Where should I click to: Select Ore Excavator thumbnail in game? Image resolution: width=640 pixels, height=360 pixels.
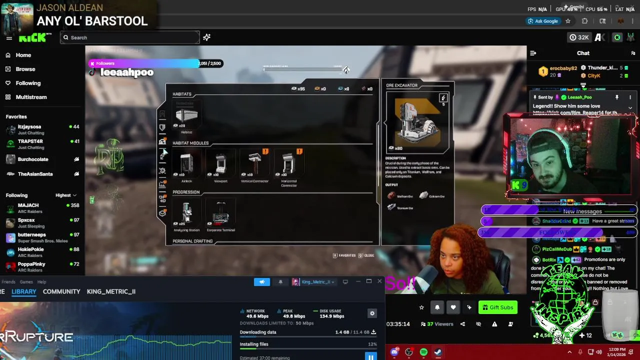tap(418, 121)
